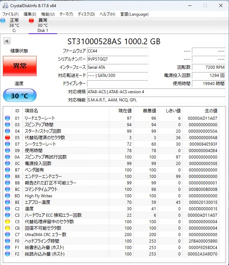This screenshot has height=265, width=229.
Task: Click the 回転数 value 7200 RPM
Action: [209, 67]
